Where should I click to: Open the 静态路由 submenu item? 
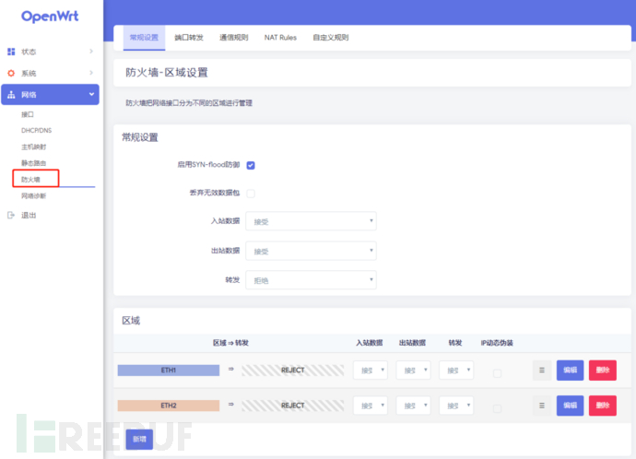[x=34, y=163]
